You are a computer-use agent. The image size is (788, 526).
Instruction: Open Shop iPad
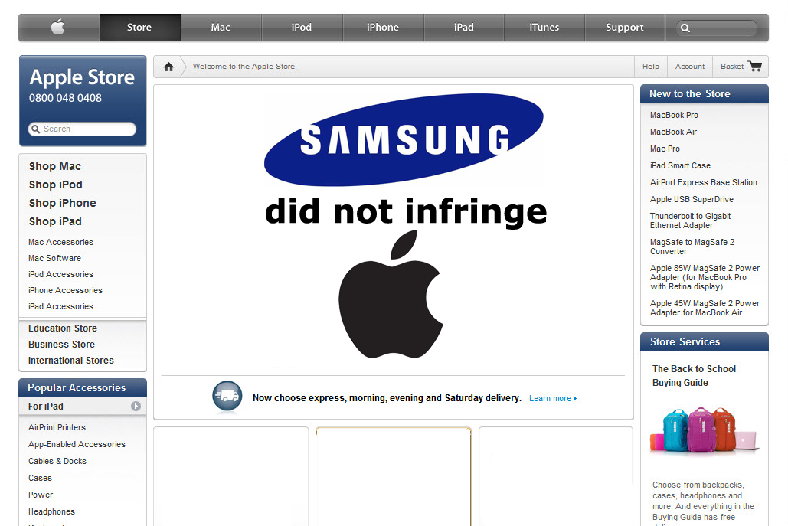coord(55,221)
